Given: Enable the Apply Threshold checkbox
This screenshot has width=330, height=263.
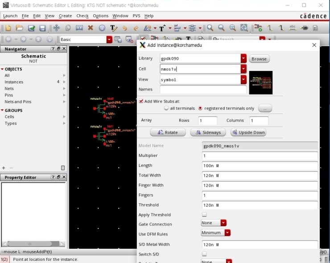Looking at the screenshot, I should pos(204,215).
